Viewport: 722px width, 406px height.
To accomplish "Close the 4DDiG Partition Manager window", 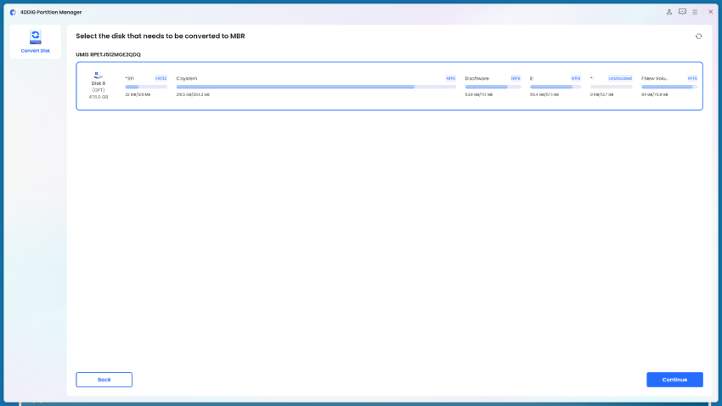I will [710, 12].
